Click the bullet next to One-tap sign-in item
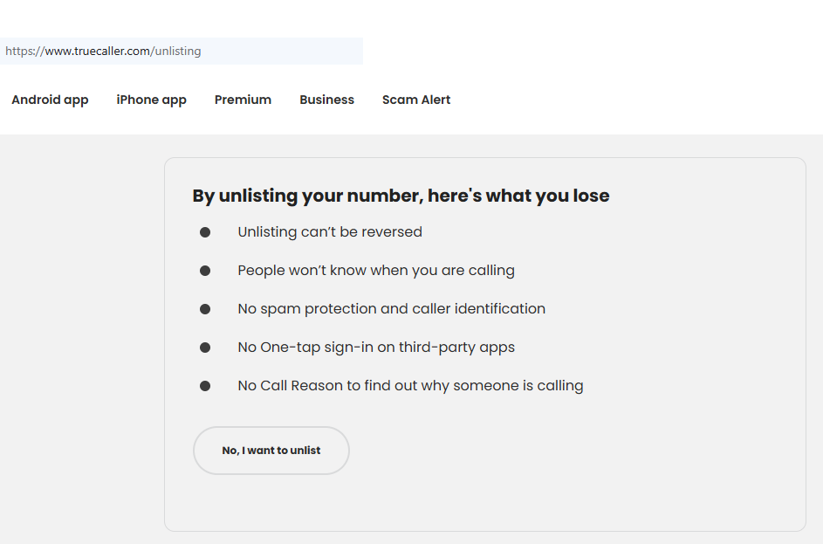823x544 pixels. pos(205,348)
